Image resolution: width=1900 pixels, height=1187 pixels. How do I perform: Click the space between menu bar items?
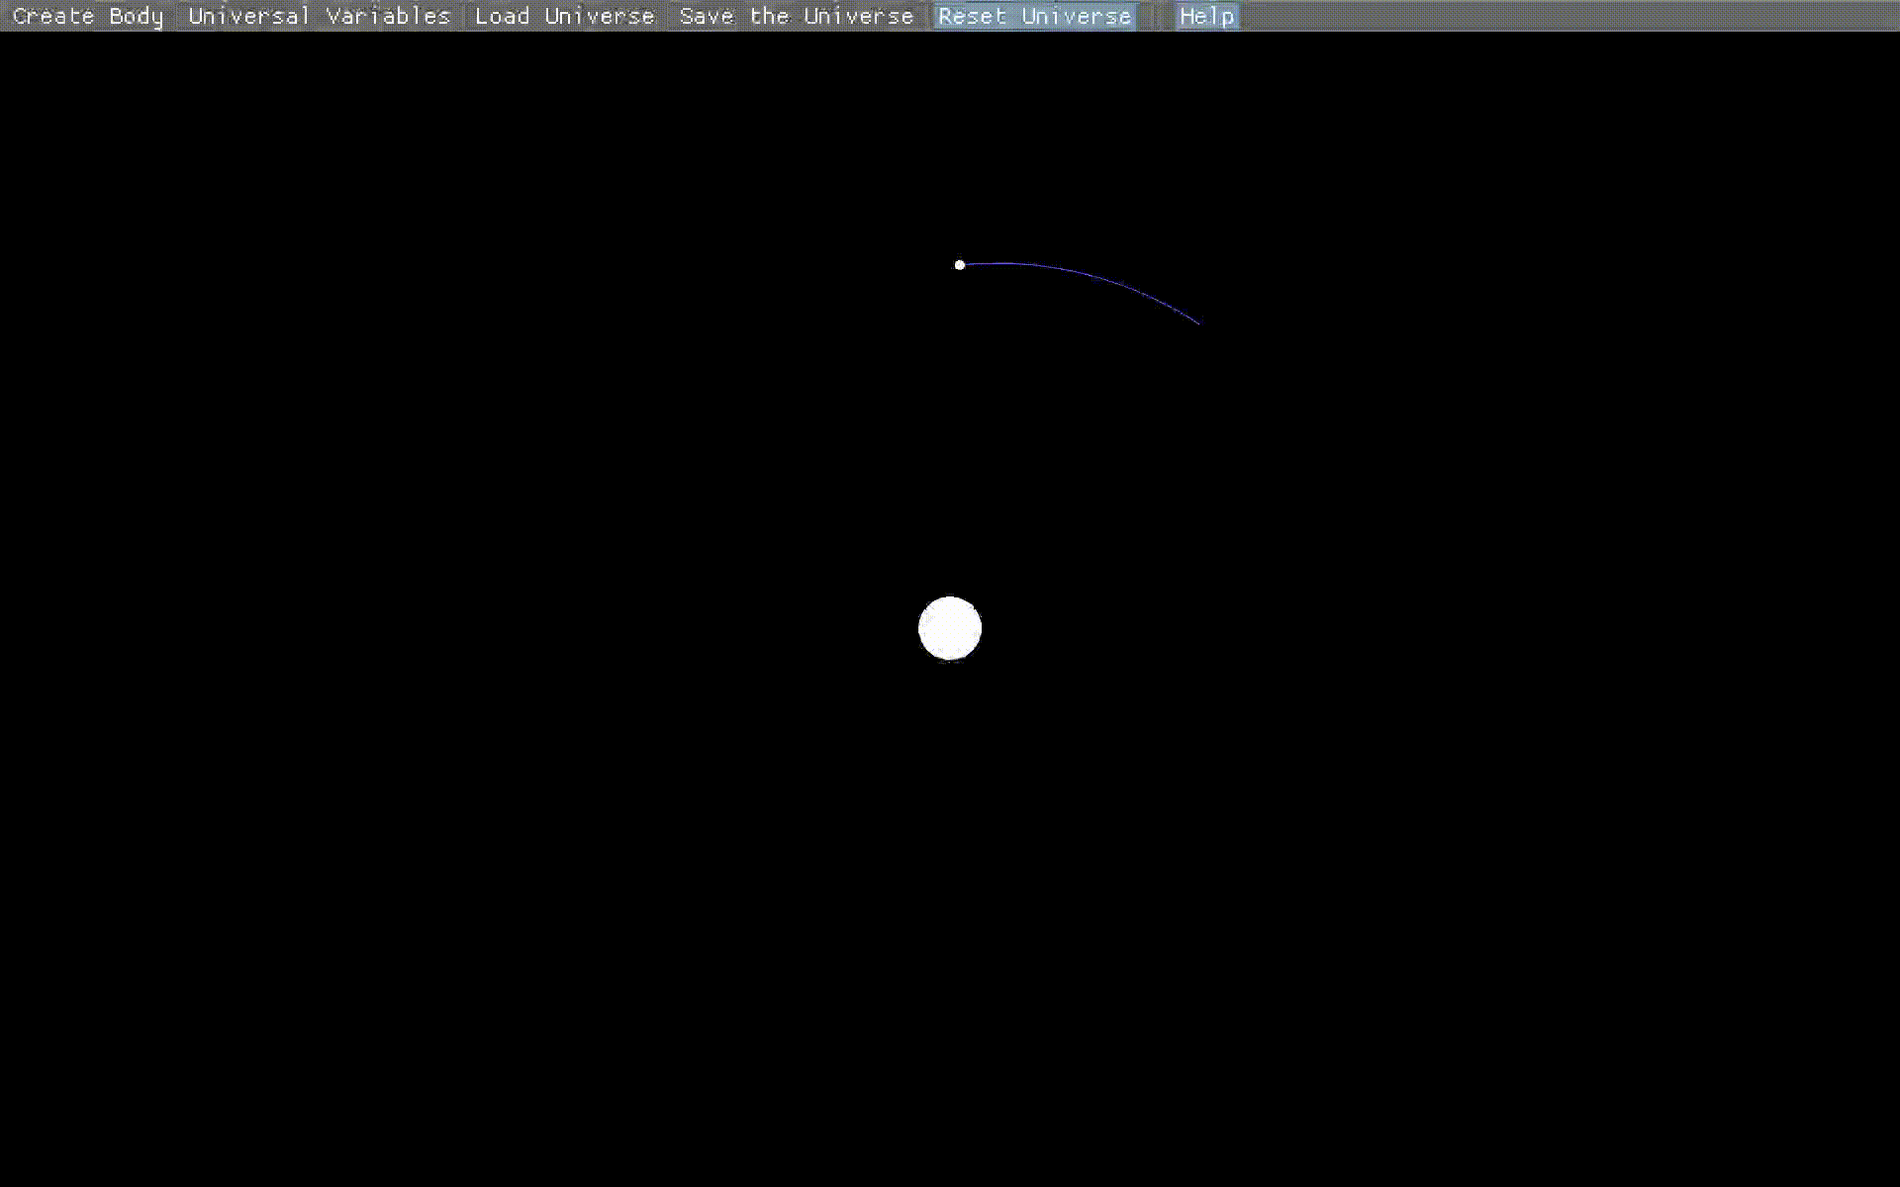pyautogui.click(x=1158, y=16)
